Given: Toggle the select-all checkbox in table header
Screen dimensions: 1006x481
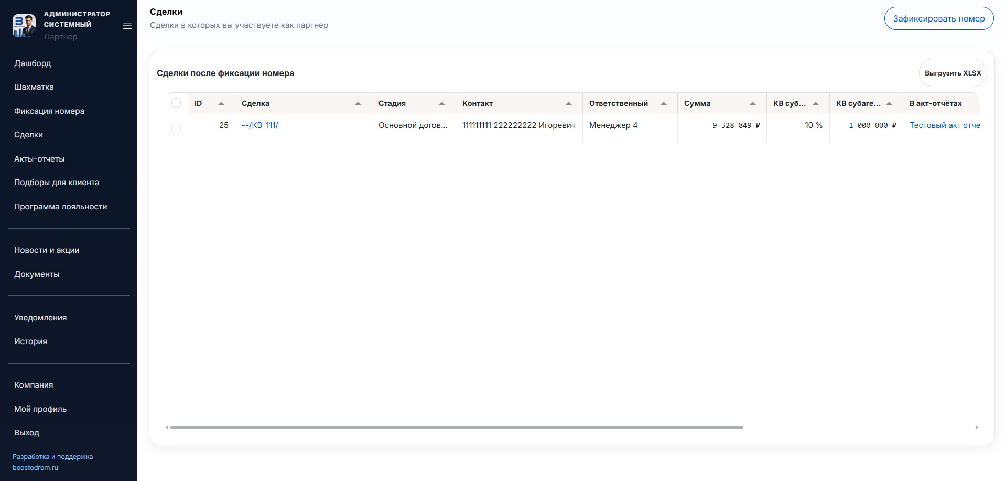Looking at the screenshot, I should pyautogui.click(x=176, y=103).
